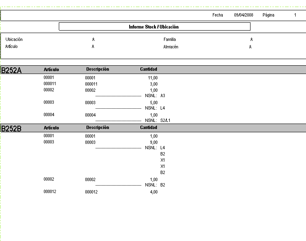Select the B252B location group header
306x241 pixels.
(11, 129)
